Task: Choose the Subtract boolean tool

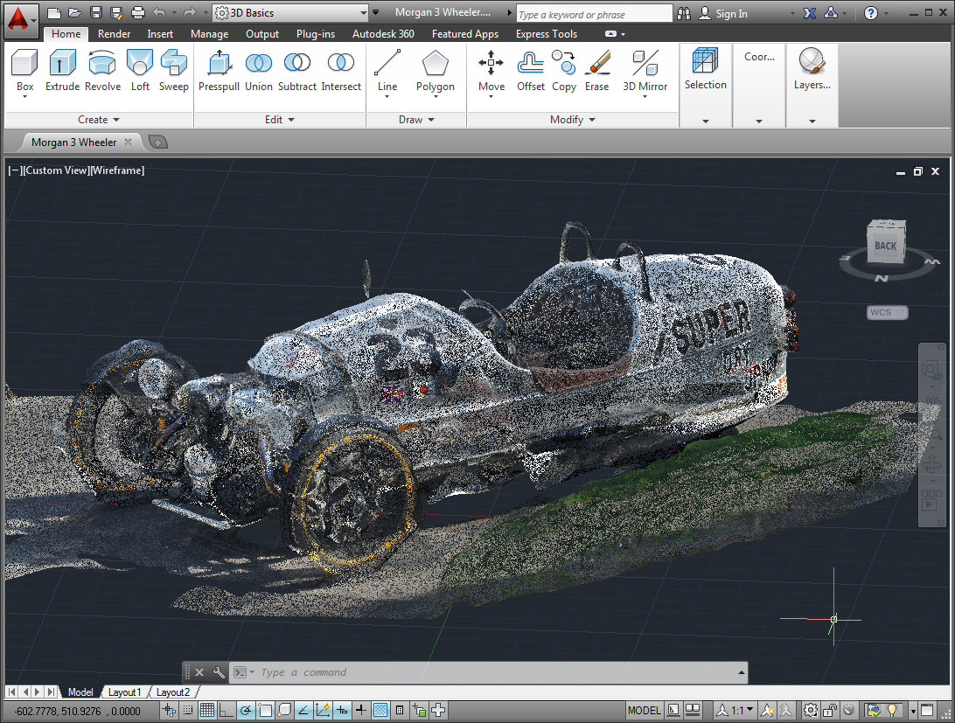Action: tap(297, 70)
